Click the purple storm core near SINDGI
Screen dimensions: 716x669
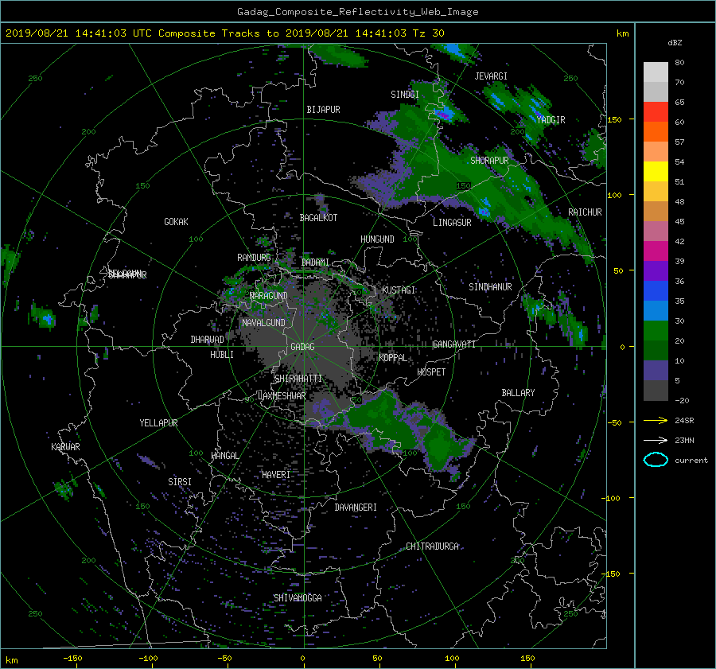coord(442,115)
